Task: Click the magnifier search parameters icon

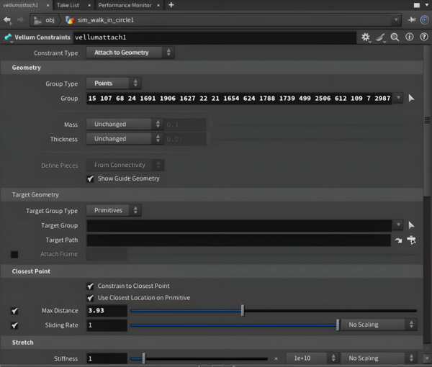Action: 395,37
